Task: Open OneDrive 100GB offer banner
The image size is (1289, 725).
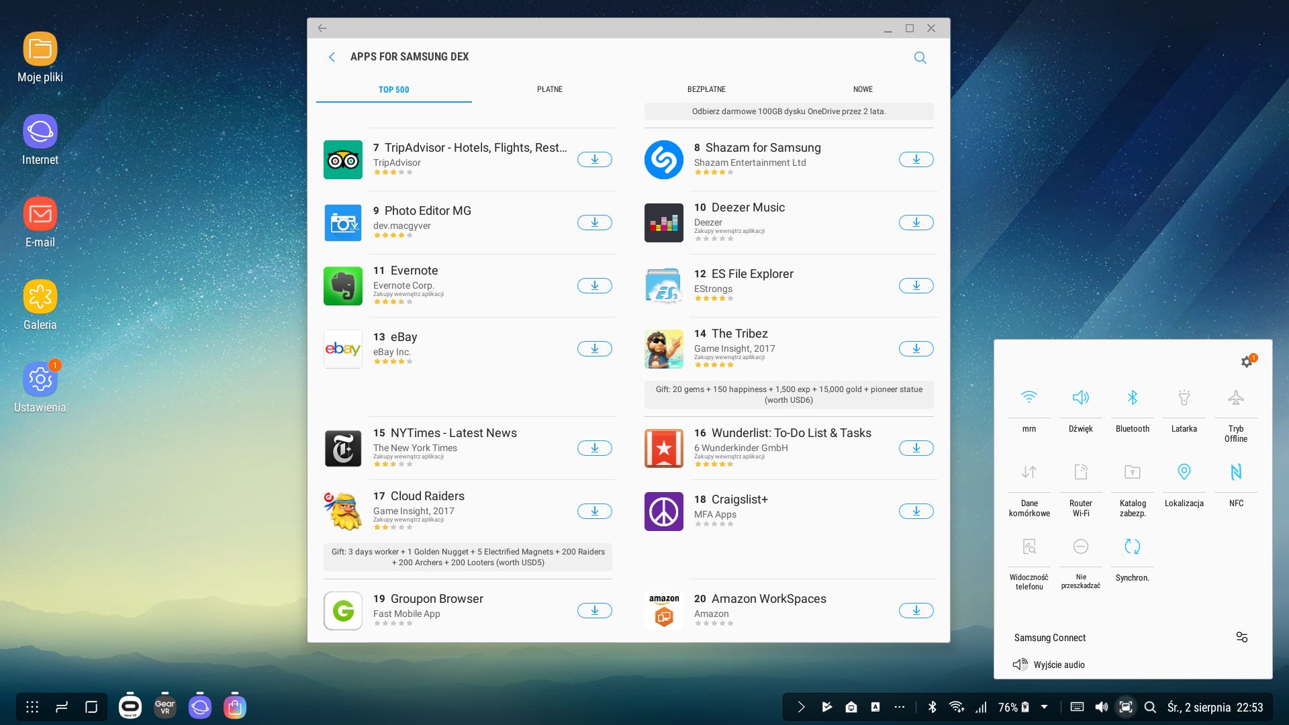Action: (789, 111)
